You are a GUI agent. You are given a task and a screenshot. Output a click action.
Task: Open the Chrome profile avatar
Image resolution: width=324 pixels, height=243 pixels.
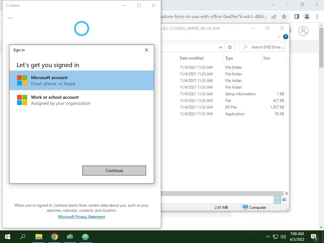point(307,16)
